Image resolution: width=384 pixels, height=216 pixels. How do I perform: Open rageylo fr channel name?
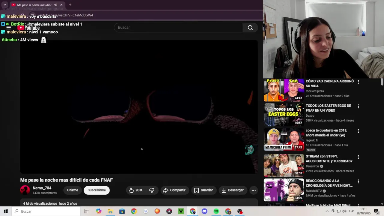click(x=312, y=140)
